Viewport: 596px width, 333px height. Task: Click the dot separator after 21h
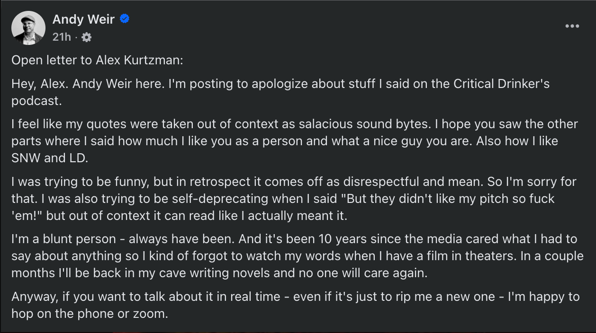[x=75, y=37]
